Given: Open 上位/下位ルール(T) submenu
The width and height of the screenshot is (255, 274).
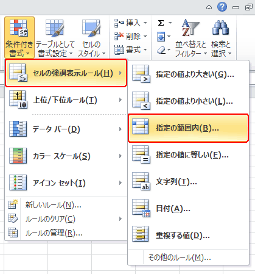Looking at the screenshot, I should pos(66,100).
